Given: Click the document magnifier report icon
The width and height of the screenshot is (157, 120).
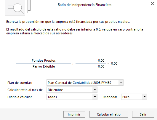Looking at the screenshot, I should (x=18, y=8).
